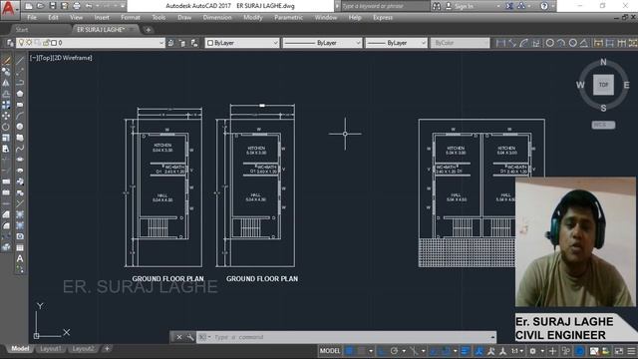Screen dimensions: 638x359
Task: Save the drawing with the Save icon
Action: (53, 6)
